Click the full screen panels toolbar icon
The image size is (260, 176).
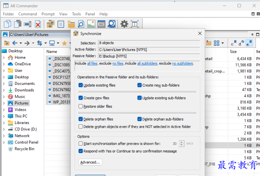point(135,24)
